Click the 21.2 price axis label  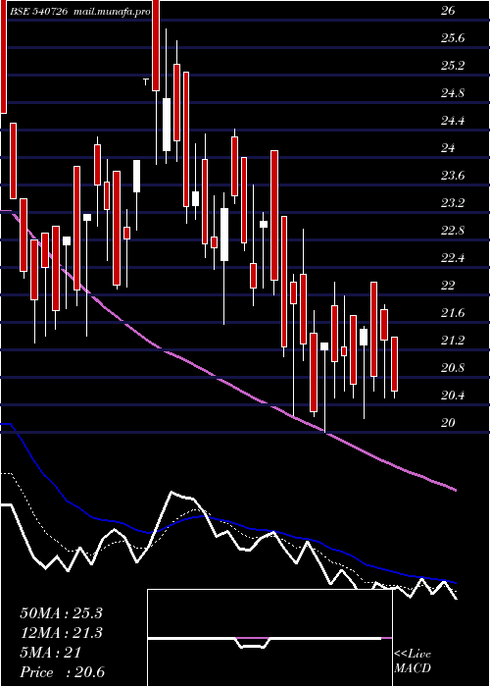(453, 340)
